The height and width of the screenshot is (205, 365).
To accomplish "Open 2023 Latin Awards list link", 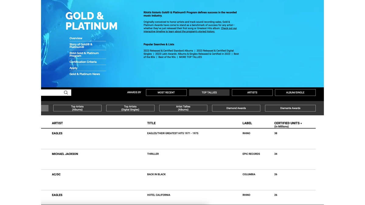I will pos(193,54).
